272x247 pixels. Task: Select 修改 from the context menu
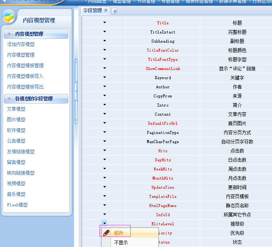[119, 233]
